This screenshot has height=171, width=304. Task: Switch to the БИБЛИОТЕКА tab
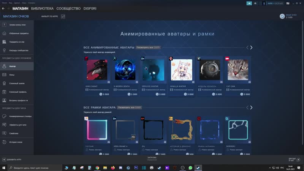click(42, 8)
